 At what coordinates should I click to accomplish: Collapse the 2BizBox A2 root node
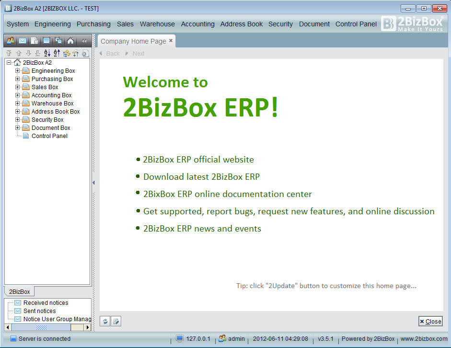click(9, 62)
